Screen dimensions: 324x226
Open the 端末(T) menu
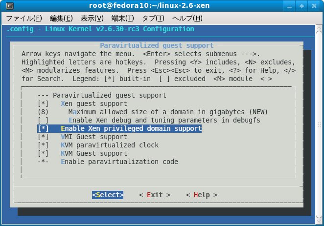coord(123,19)
